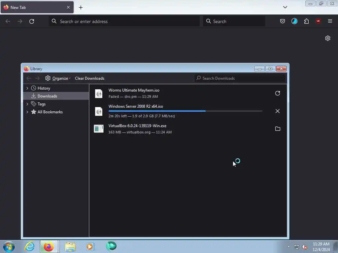Select Tags in the Library sidebar

[41, 104]
